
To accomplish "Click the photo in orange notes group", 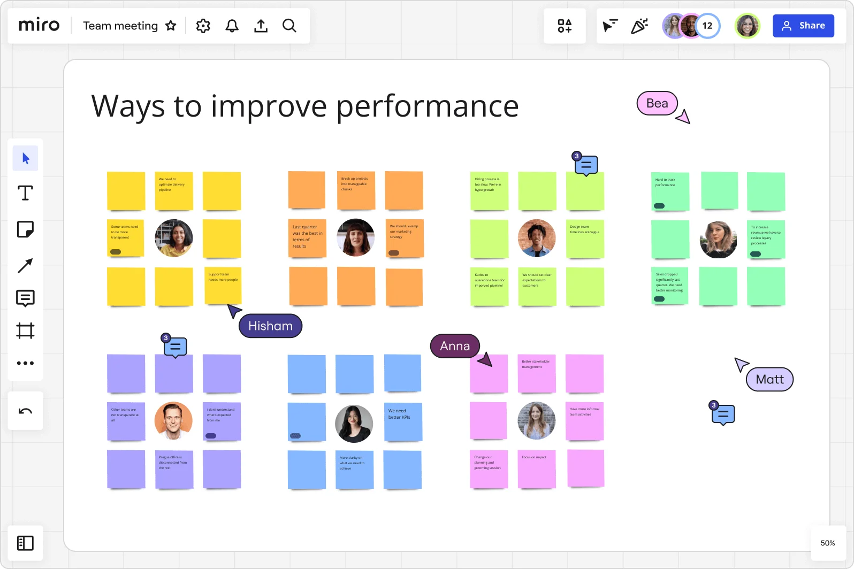I will tap(356, 237).
